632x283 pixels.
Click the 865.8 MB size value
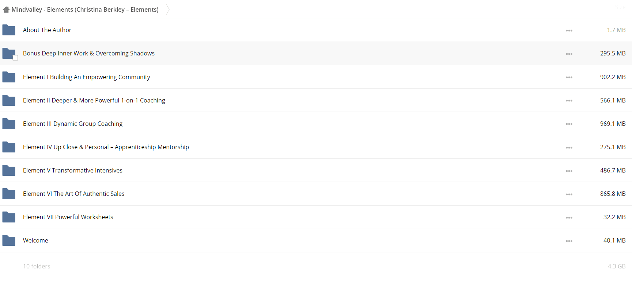[613, 194]
